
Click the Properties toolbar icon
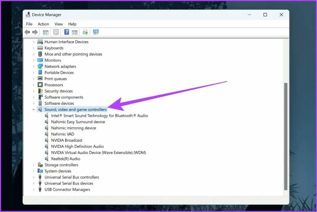coord(56,32)
